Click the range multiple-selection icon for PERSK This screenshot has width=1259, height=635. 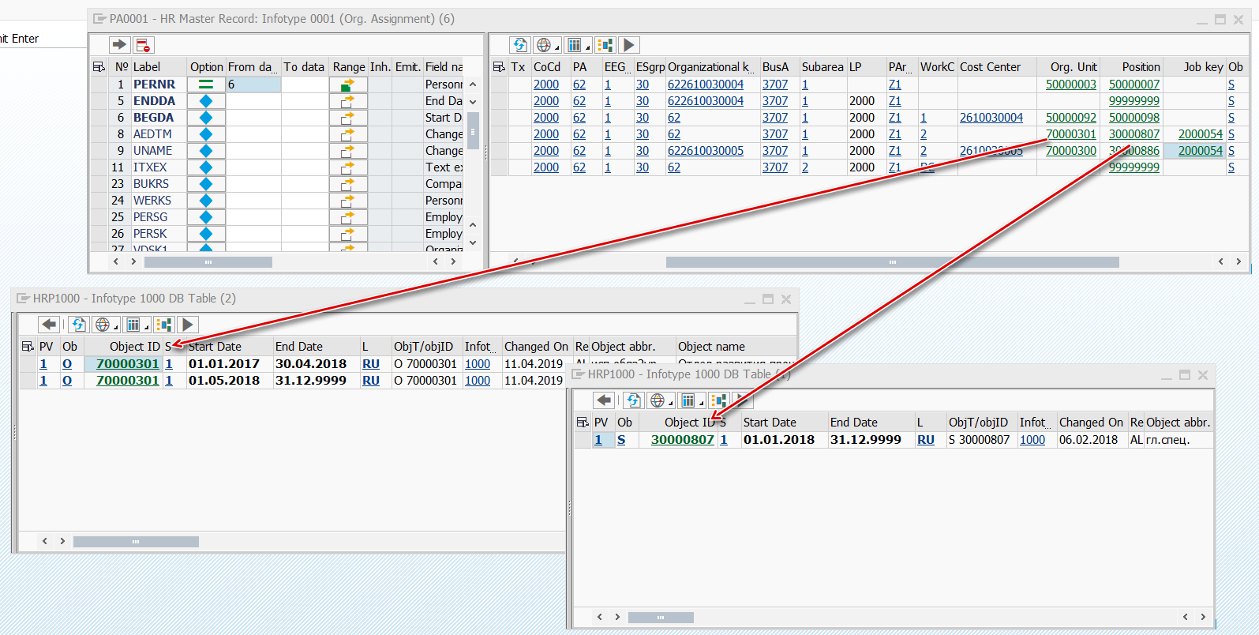click(348, 234)
